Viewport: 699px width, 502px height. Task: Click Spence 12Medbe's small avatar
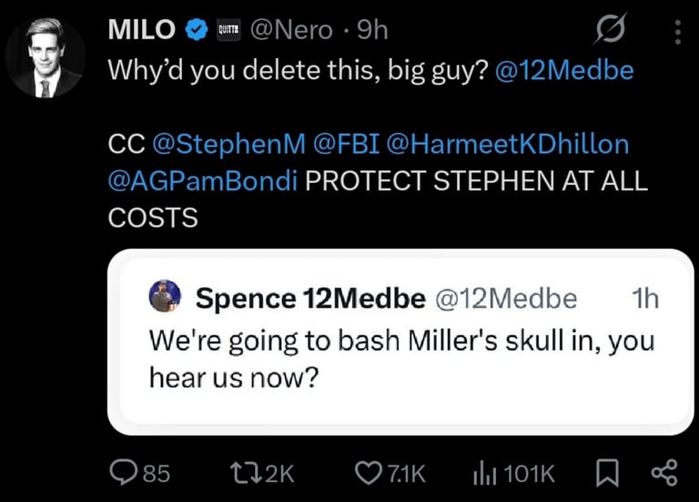pos(165,297)
